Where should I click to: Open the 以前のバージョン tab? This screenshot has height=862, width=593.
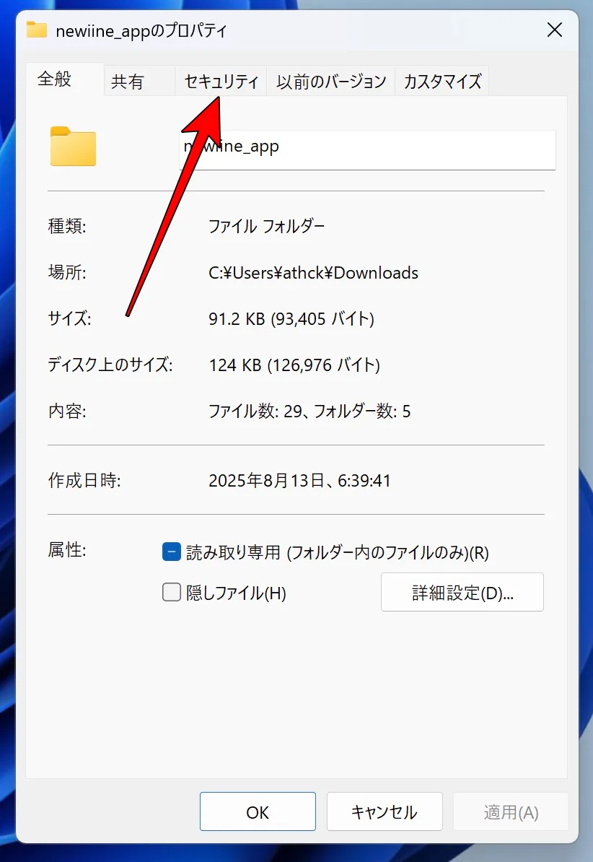coord(331,82)
